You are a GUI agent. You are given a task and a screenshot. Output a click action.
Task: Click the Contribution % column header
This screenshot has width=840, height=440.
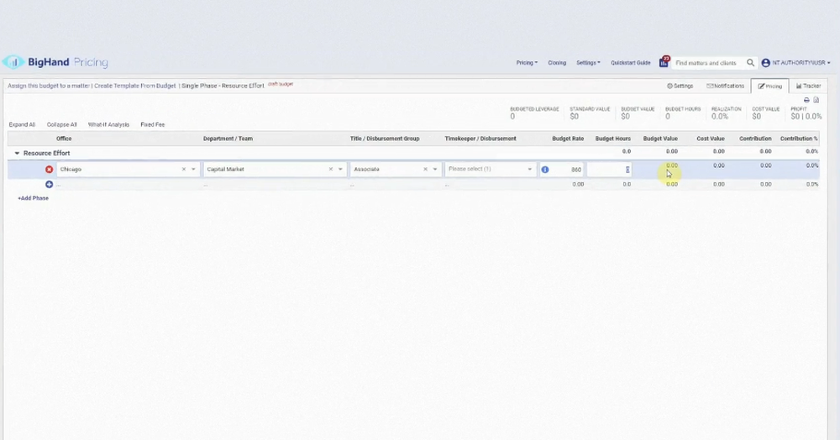click(x=799, y=139)
